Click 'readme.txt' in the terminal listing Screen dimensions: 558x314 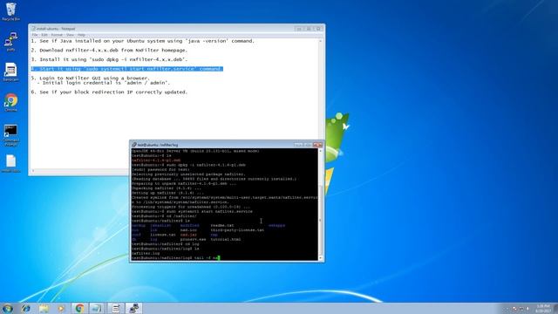coord(222,225)
